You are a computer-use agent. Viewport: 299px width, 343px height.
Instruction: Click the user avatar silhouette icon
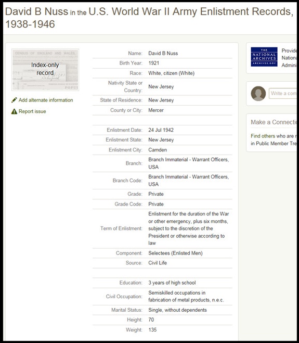click(x=258, y=93)
